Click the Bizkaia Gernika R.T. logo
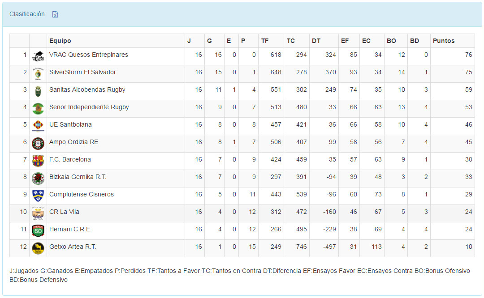The image size is (484, 298). click(x=38, y=179)
